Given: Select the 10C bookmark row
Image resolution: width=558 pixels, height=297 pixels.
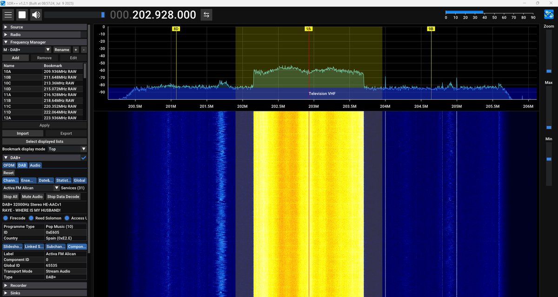Looking at the screenshot, I should [43, 83].
